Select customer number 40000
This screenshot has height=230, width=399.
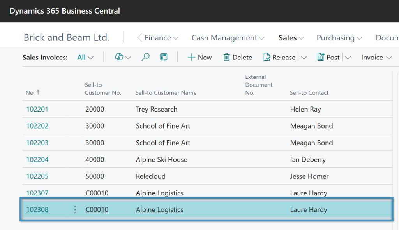point(95,159)
